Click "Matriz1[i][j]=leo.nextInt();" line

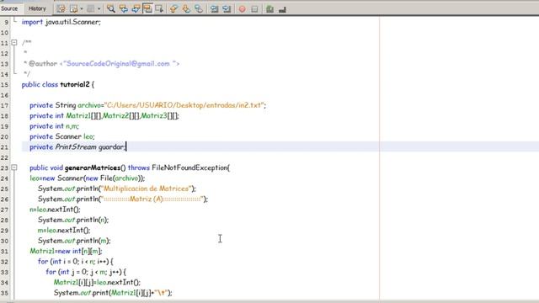97,283
